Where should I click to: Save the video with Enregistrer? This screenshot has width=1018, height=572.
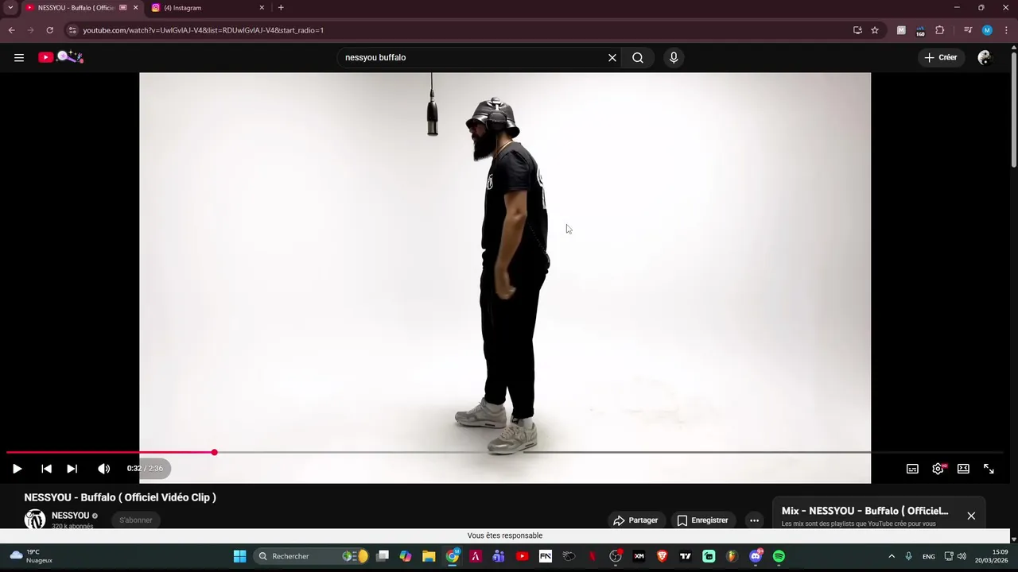702,520
